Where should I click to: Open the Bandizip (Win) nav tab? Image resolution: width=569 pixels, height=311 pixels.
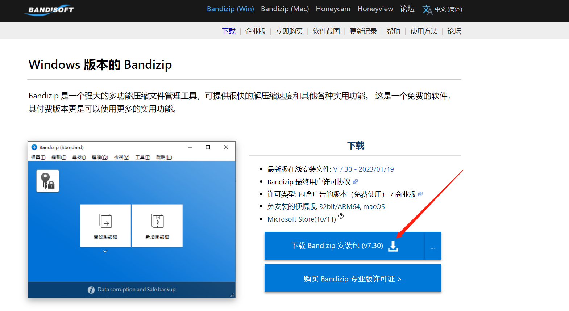[x=230, y=9]
